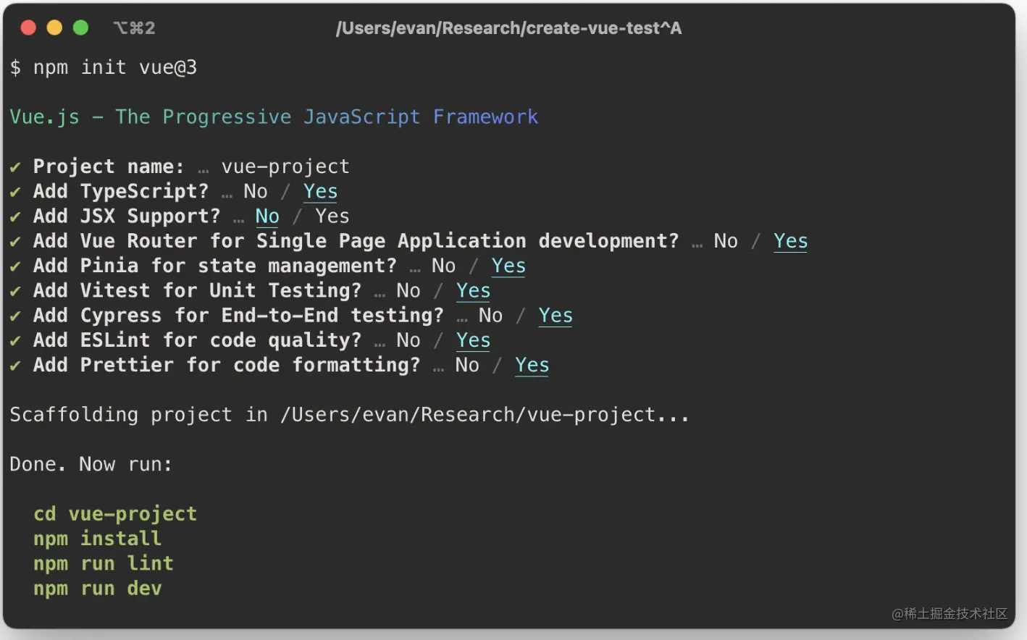The height and width of the screenshot is (640, 1027).
Task: Select No for Add Vue Router
Action: click(726, 241)
